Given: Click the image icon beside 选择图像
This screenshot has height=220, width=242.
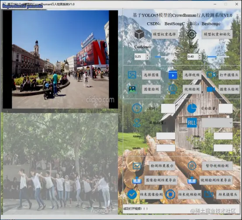Looking at the screenshot, I should pyautogui.click(x=132, y=75).
